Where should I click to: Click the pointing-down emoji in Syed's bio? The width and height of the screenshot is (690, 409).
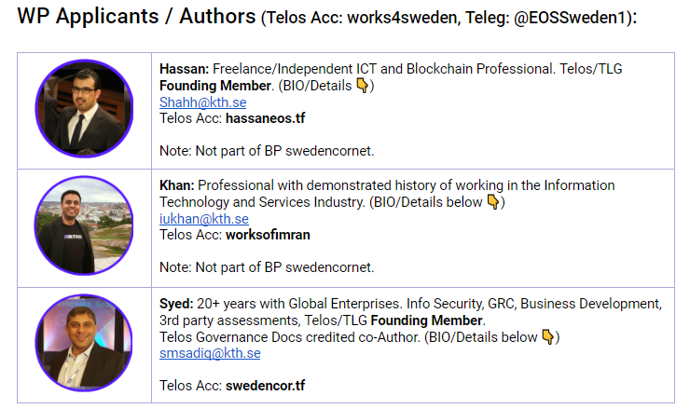click(x=548, y=337)
